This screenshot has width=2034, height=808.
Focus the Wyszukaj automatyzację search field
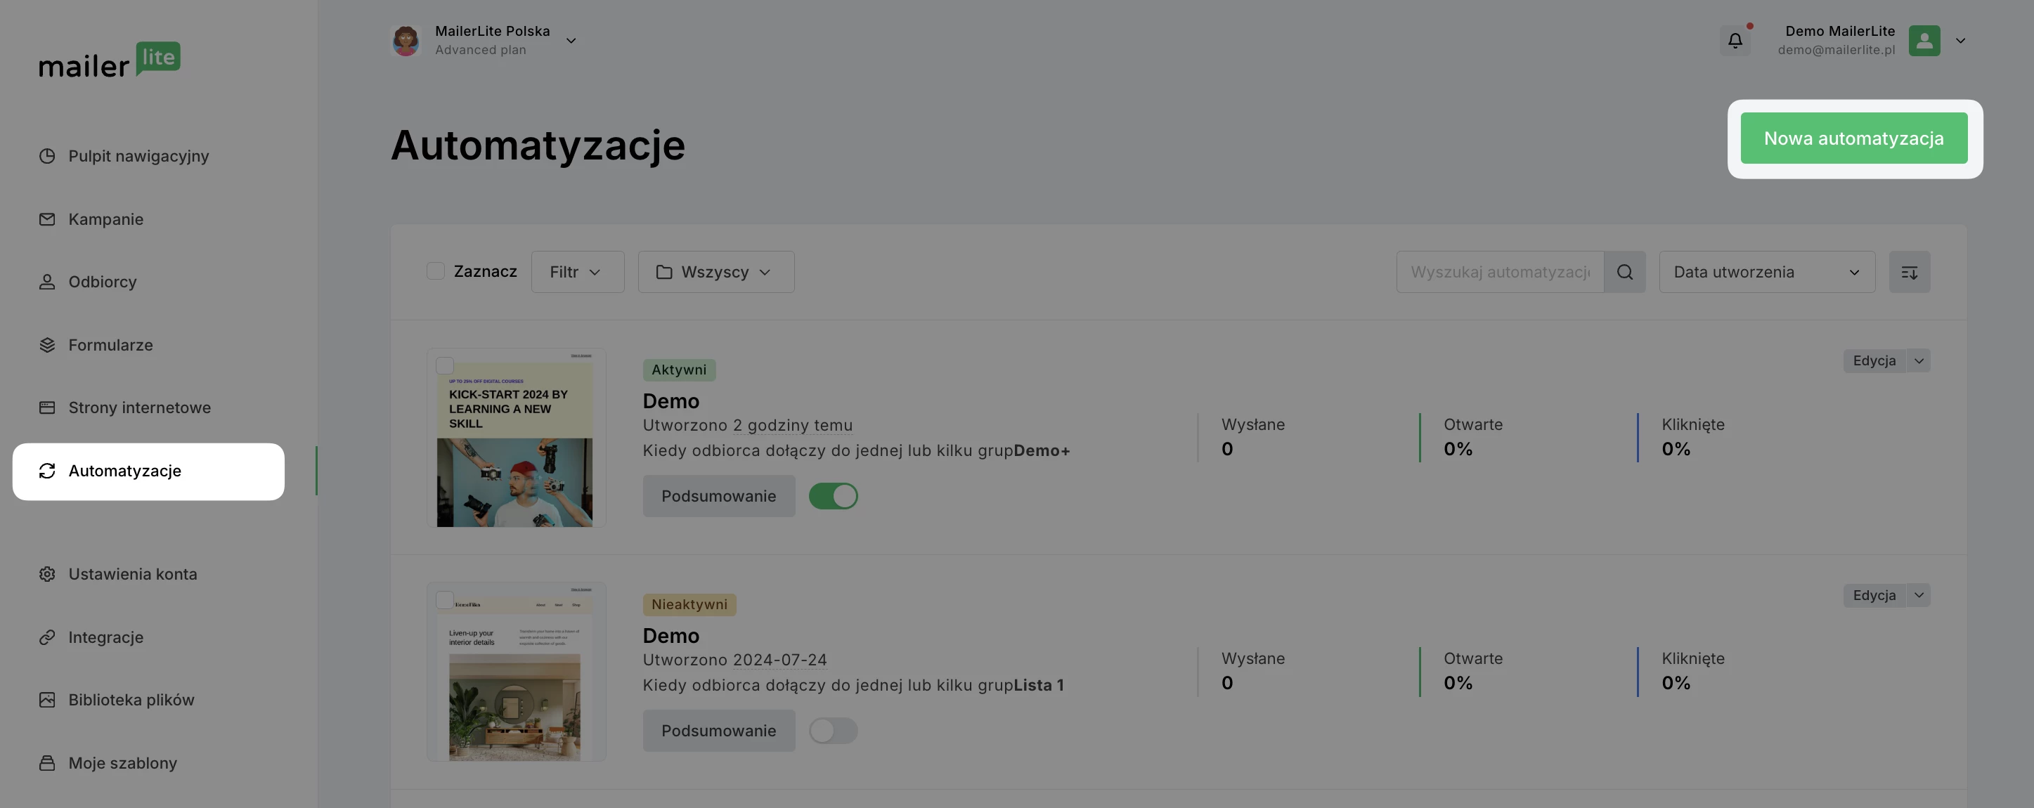[1498, 272]
